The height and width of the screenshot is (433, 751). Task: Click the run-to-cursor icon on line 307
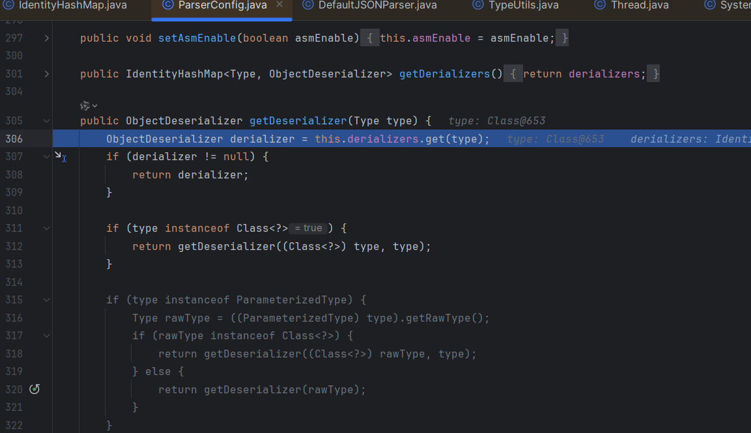60,156
